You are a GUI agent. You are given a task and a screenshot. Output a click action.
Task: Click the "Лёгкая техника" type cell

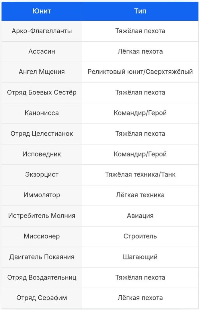tap(140, 195)
